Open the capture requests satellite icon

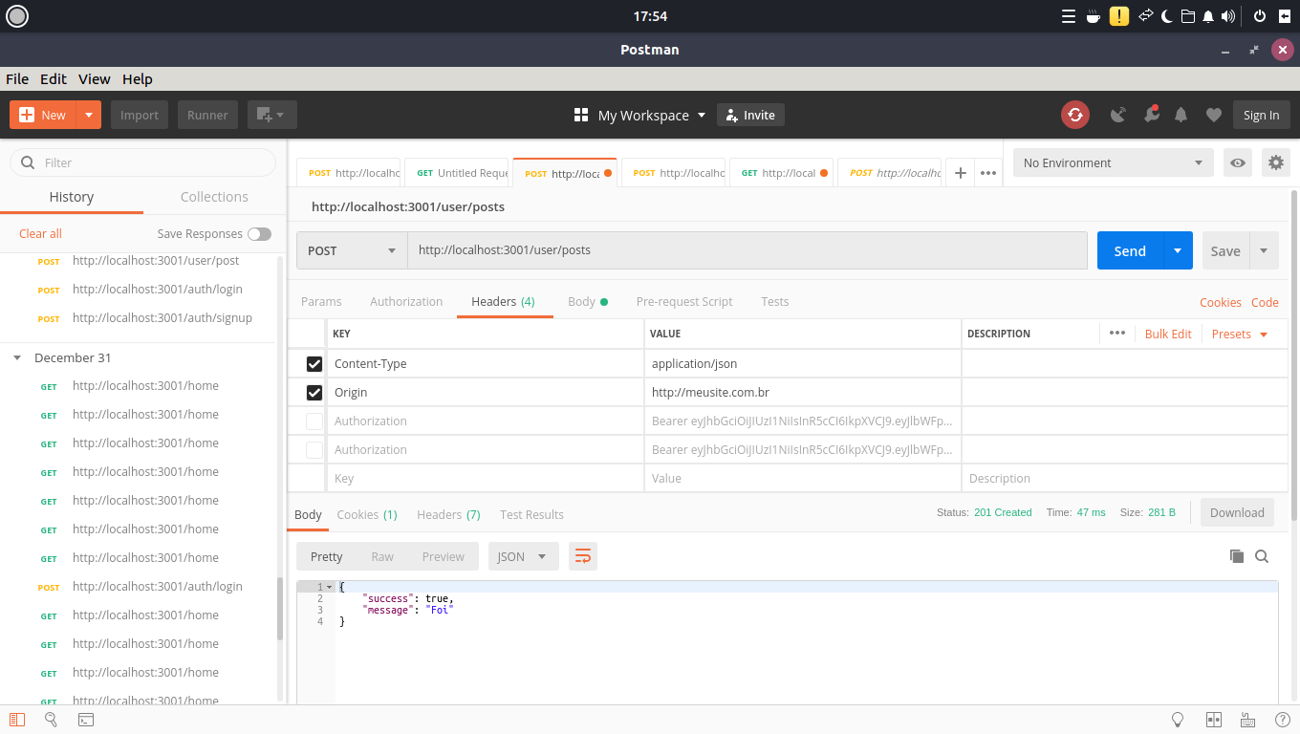pyautogui.click(x=1118, y=115)
